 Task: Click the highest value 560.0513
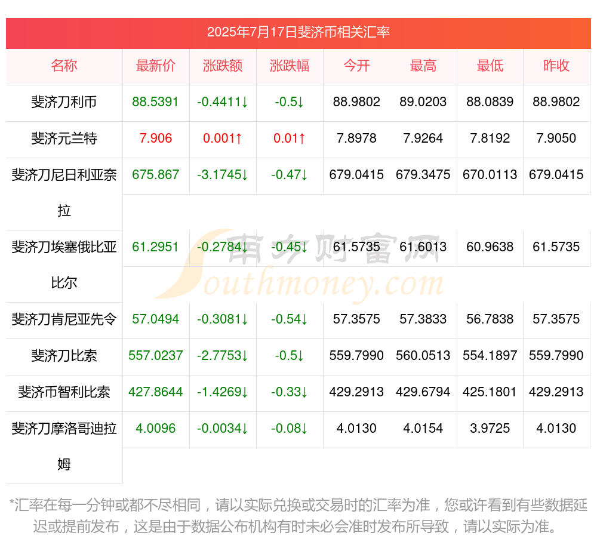tap(423, 355)
